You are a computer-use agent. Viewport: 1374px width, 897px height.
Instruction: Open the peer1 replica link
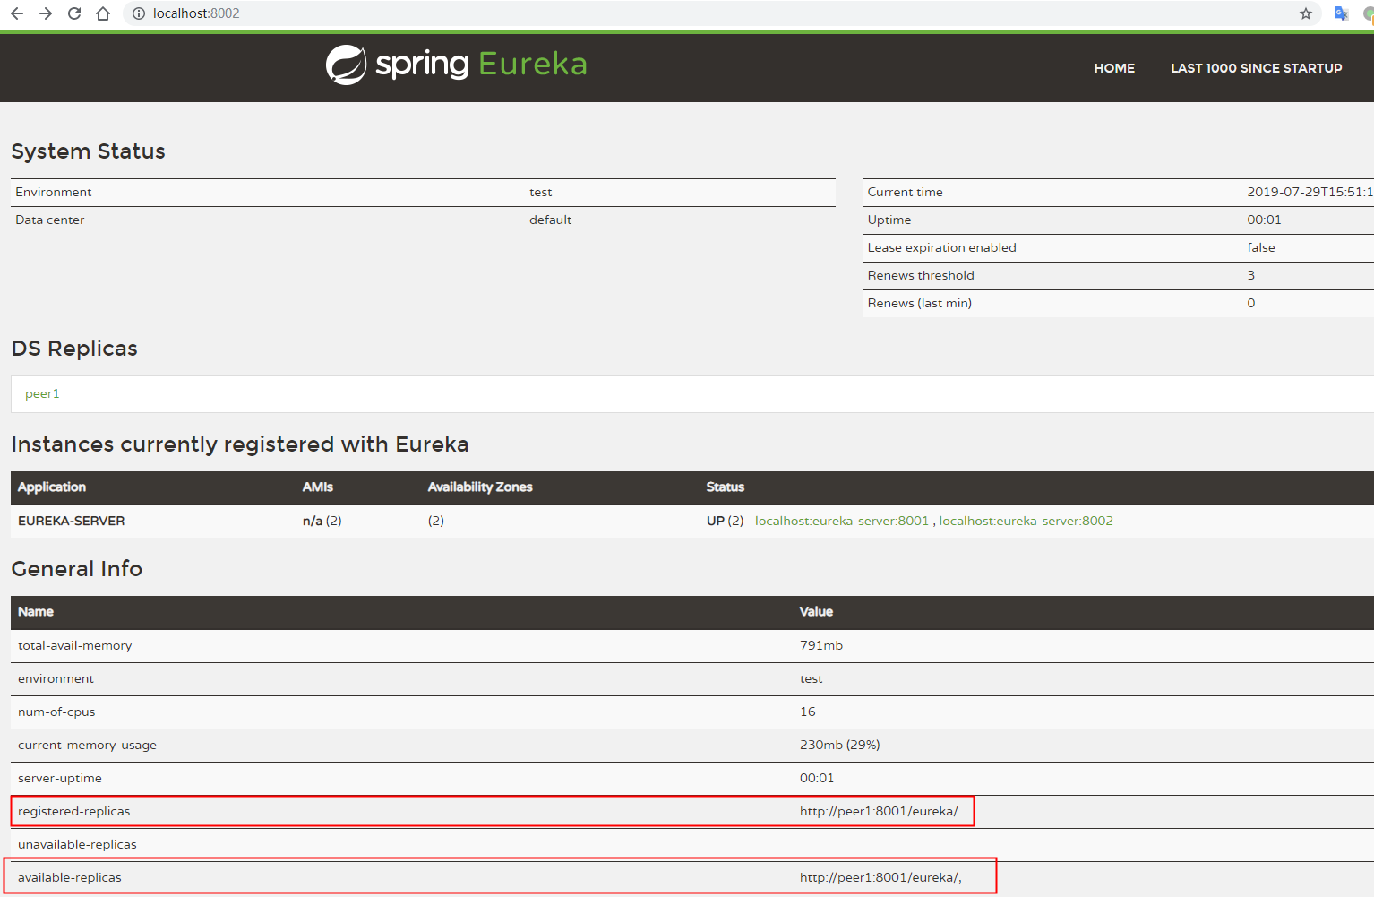coord(42,393)
